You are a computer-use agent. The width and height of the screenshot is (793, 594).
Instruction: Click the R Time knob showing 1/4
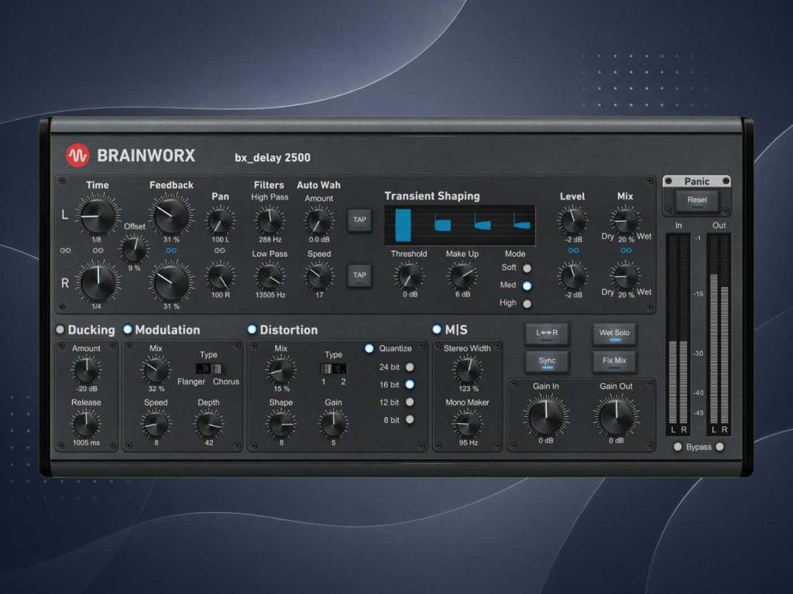tap(98, 282)
